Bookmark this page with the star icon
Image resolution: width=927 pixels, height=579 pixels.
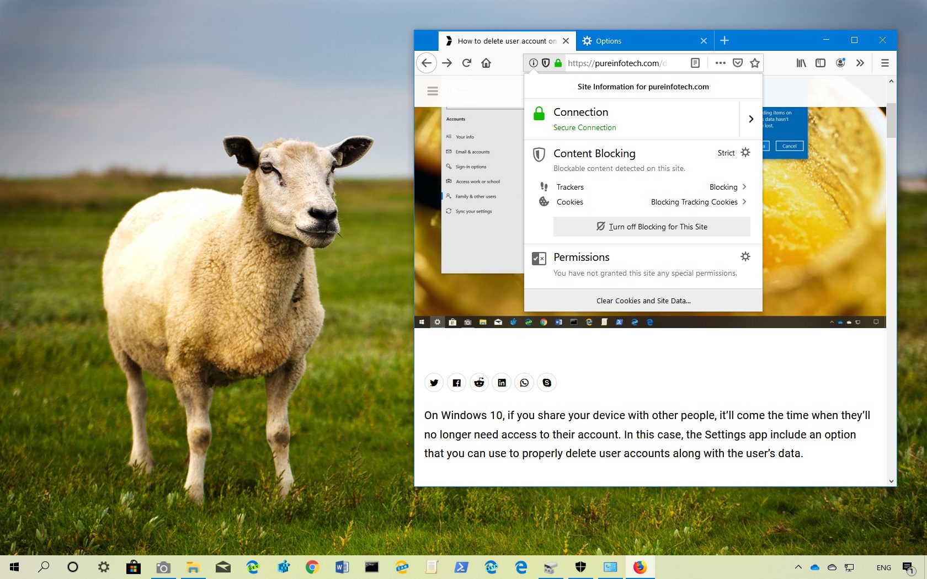755,63
